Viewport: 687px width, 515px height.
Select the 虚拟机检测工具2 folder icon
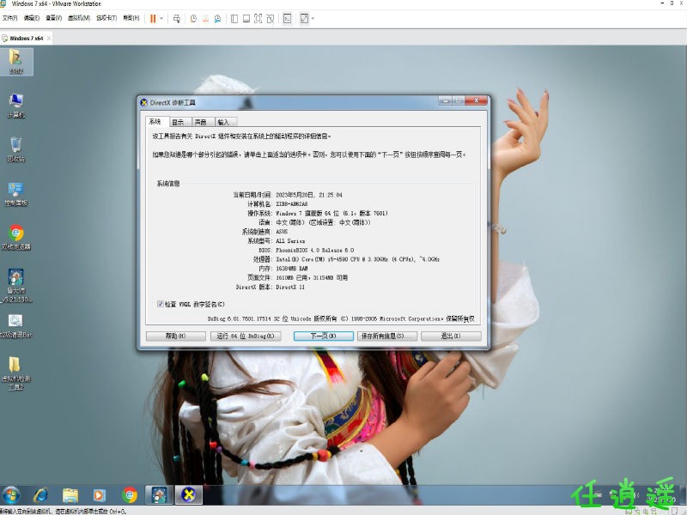tap(16, 373)
